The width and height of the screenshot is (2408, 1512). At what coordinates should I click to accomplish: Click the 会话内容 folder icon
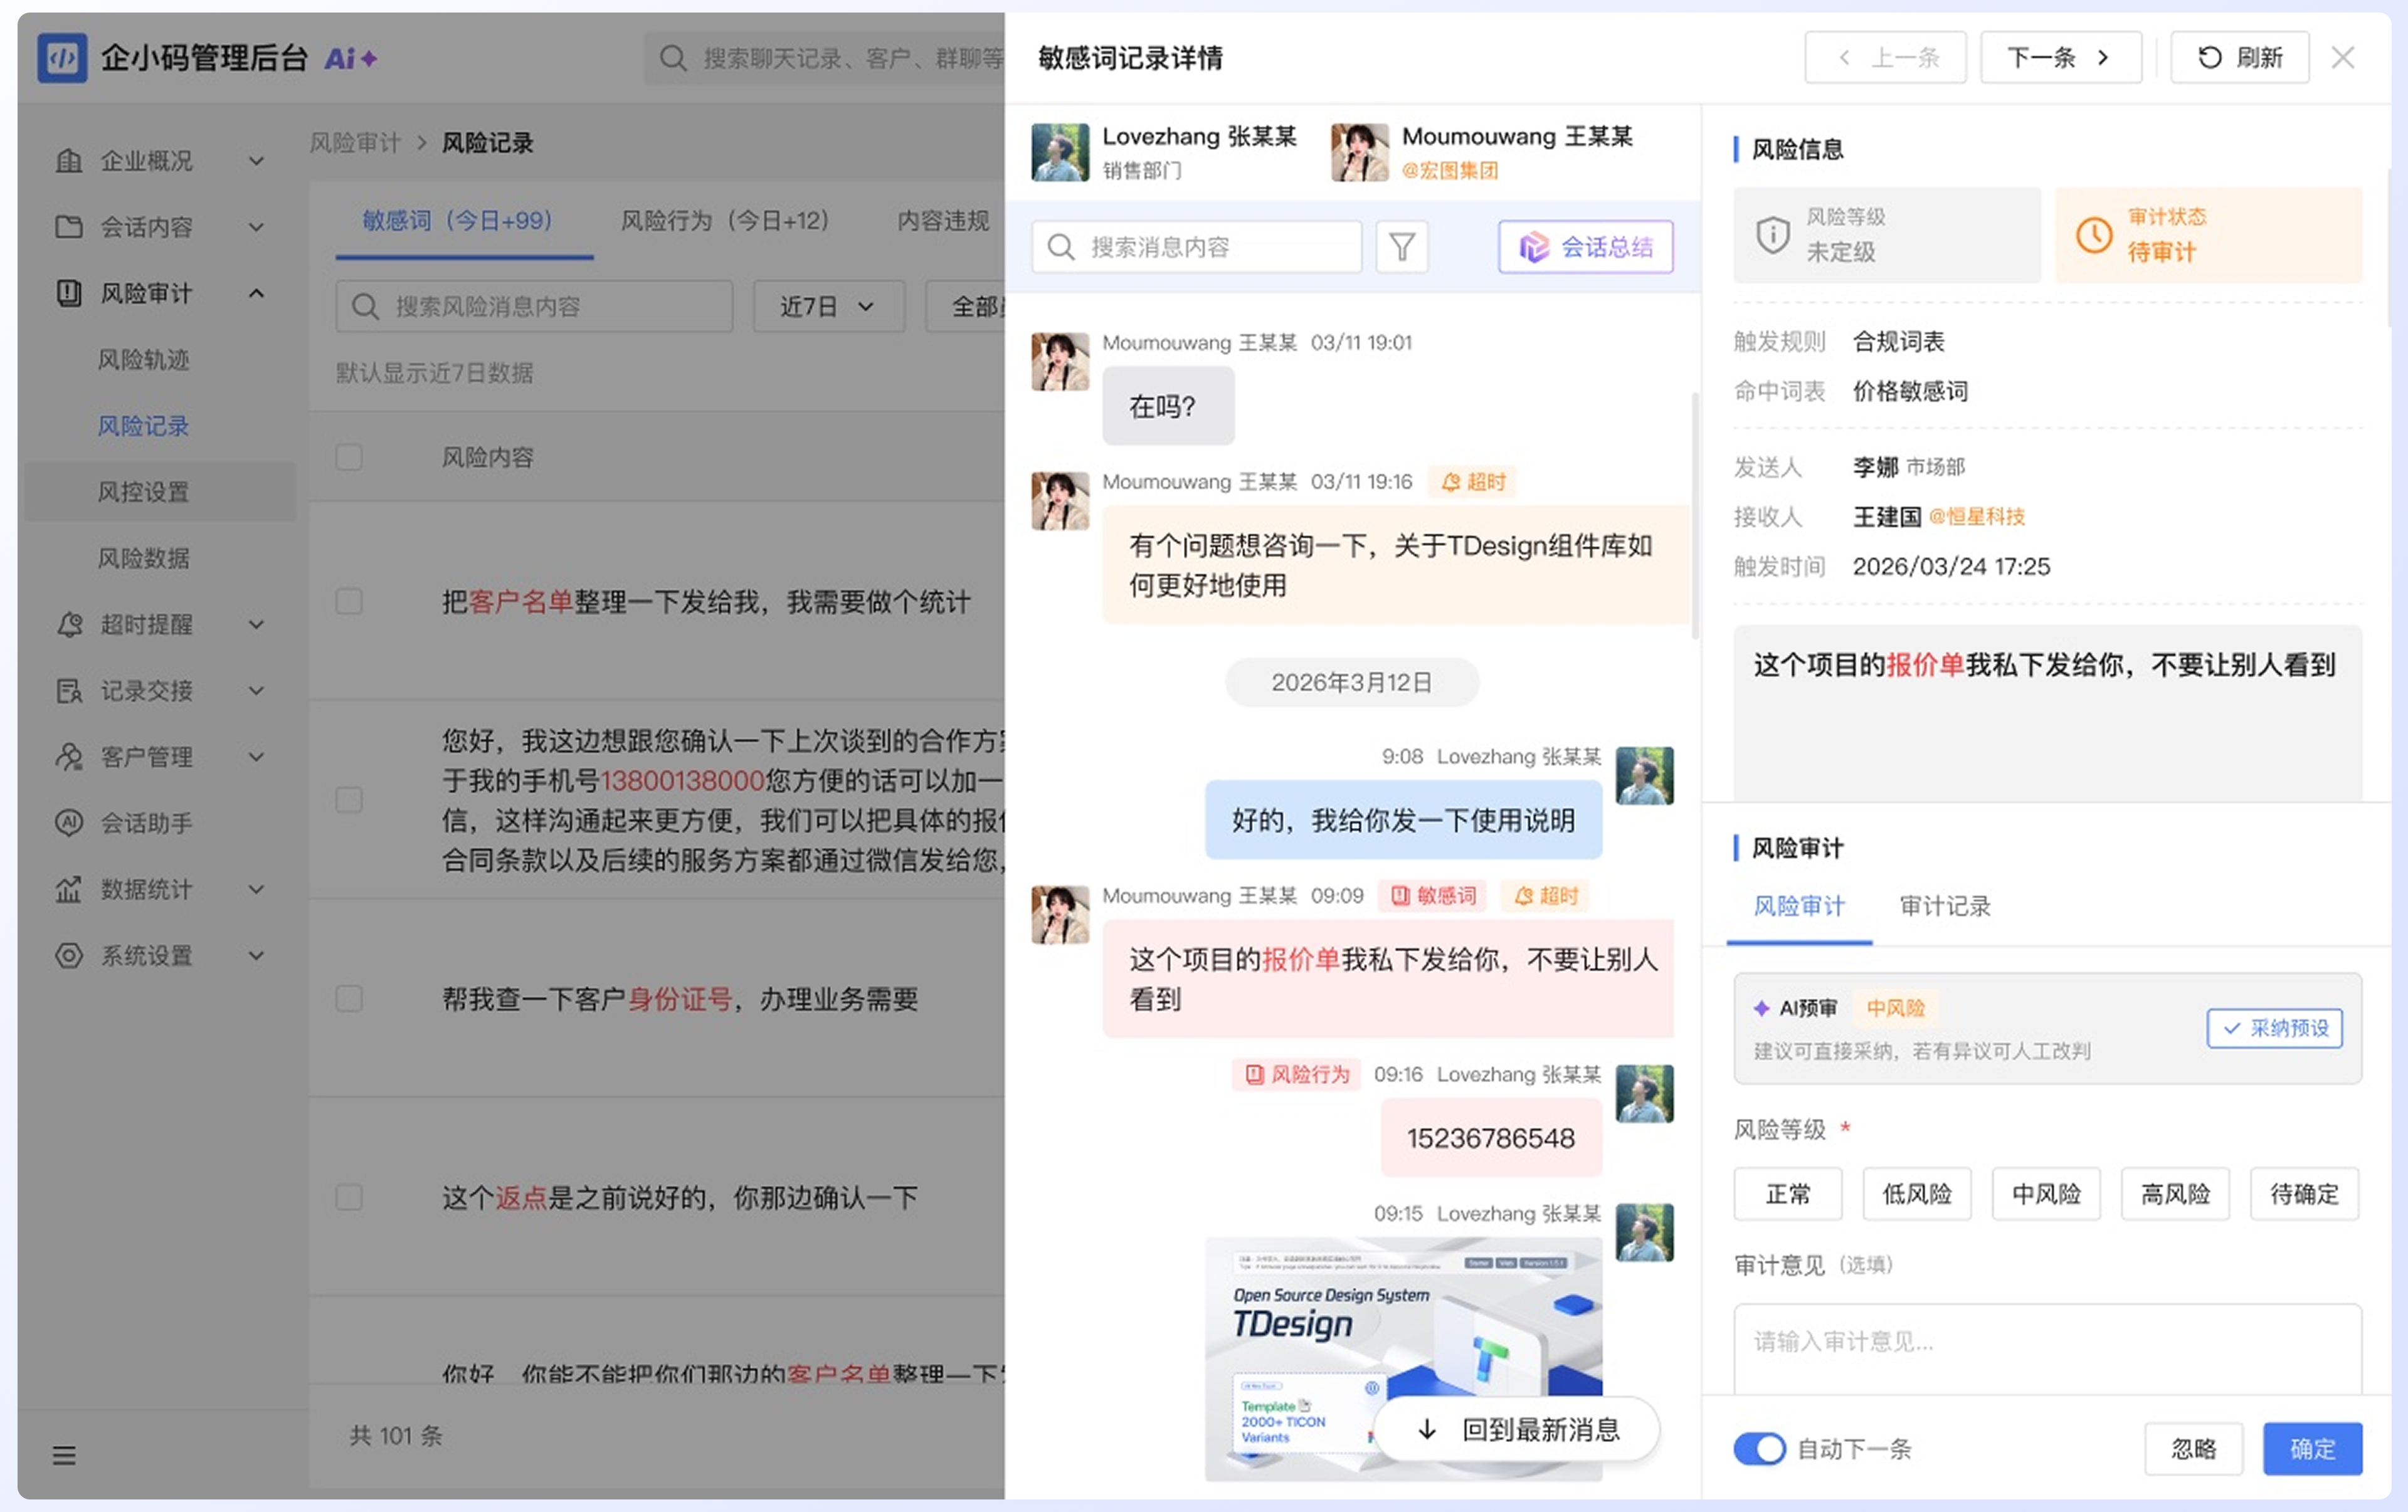point(69,227)
